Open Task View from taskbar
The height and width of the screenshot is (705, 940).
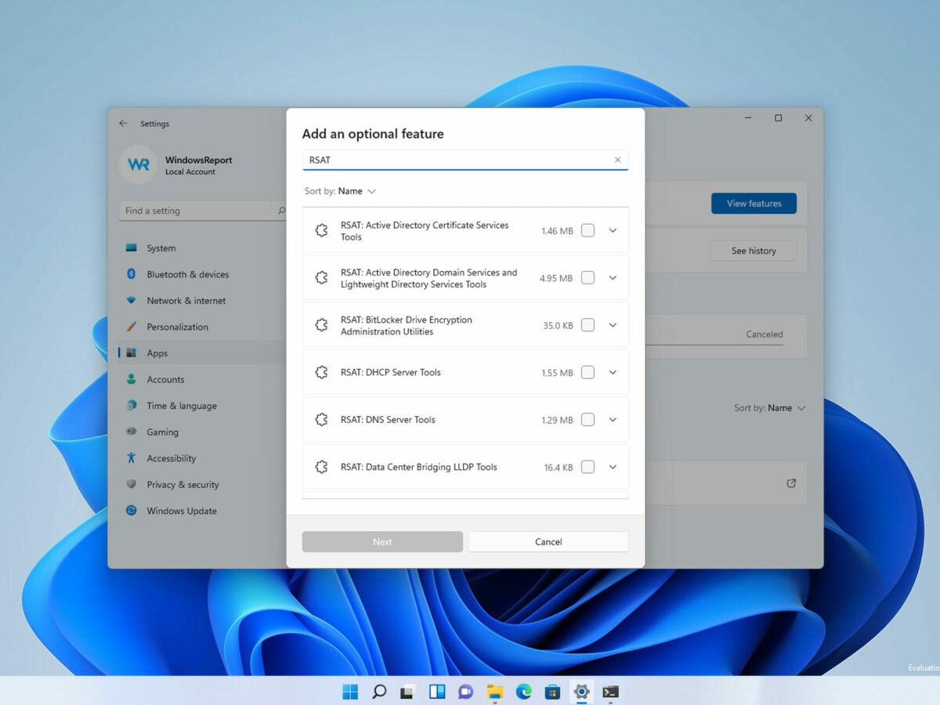click(x=407, y=692)
